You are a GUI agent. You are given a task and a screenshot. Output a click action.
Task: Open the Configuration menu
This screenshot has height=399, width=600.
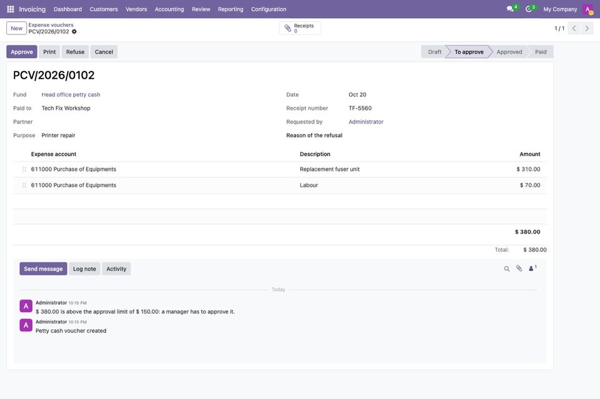(268, 9)
